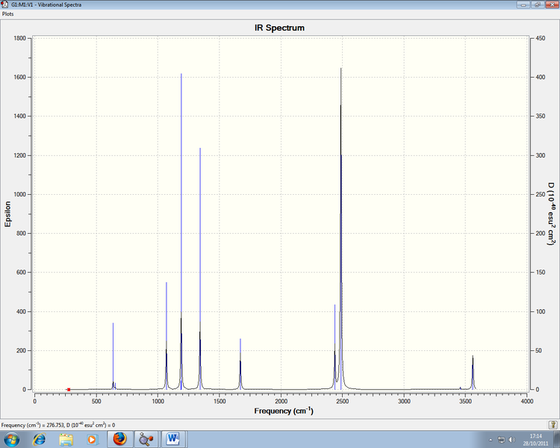Open Windows Explorer folder icon on taskbar

tap(66, 439)
